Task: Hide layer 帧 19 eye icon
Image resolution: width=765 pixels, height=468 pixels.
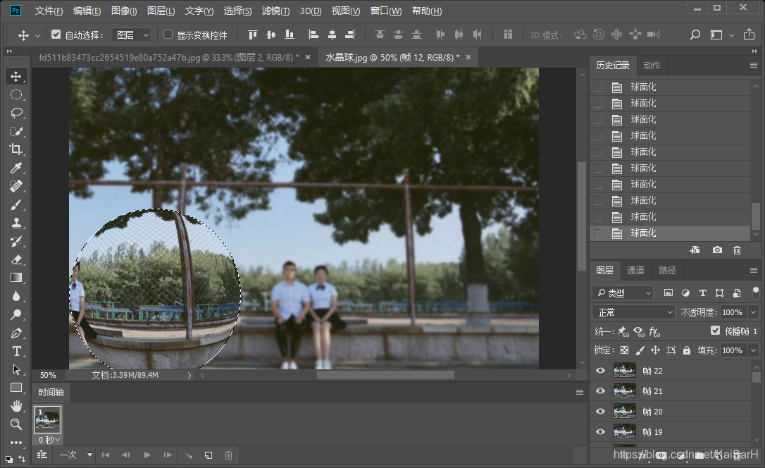Action: coord(600,432)
